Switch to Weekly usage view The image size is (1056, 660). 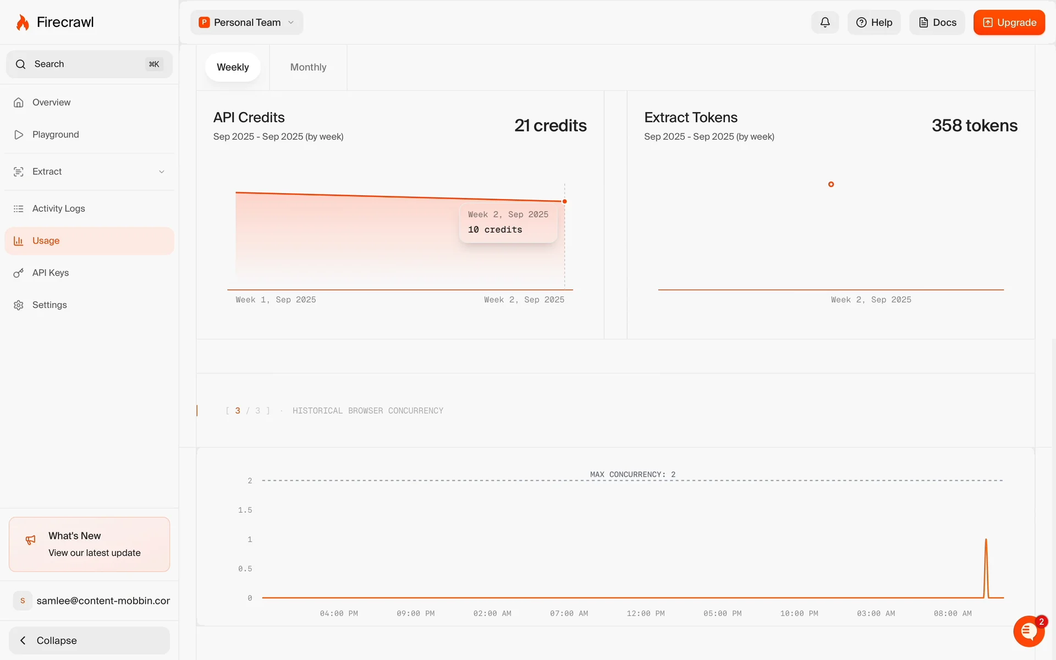(233, 67)
